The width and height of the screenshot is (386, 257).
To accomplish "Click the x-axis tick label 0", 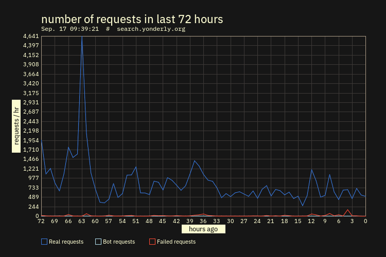I will [365, 221].
